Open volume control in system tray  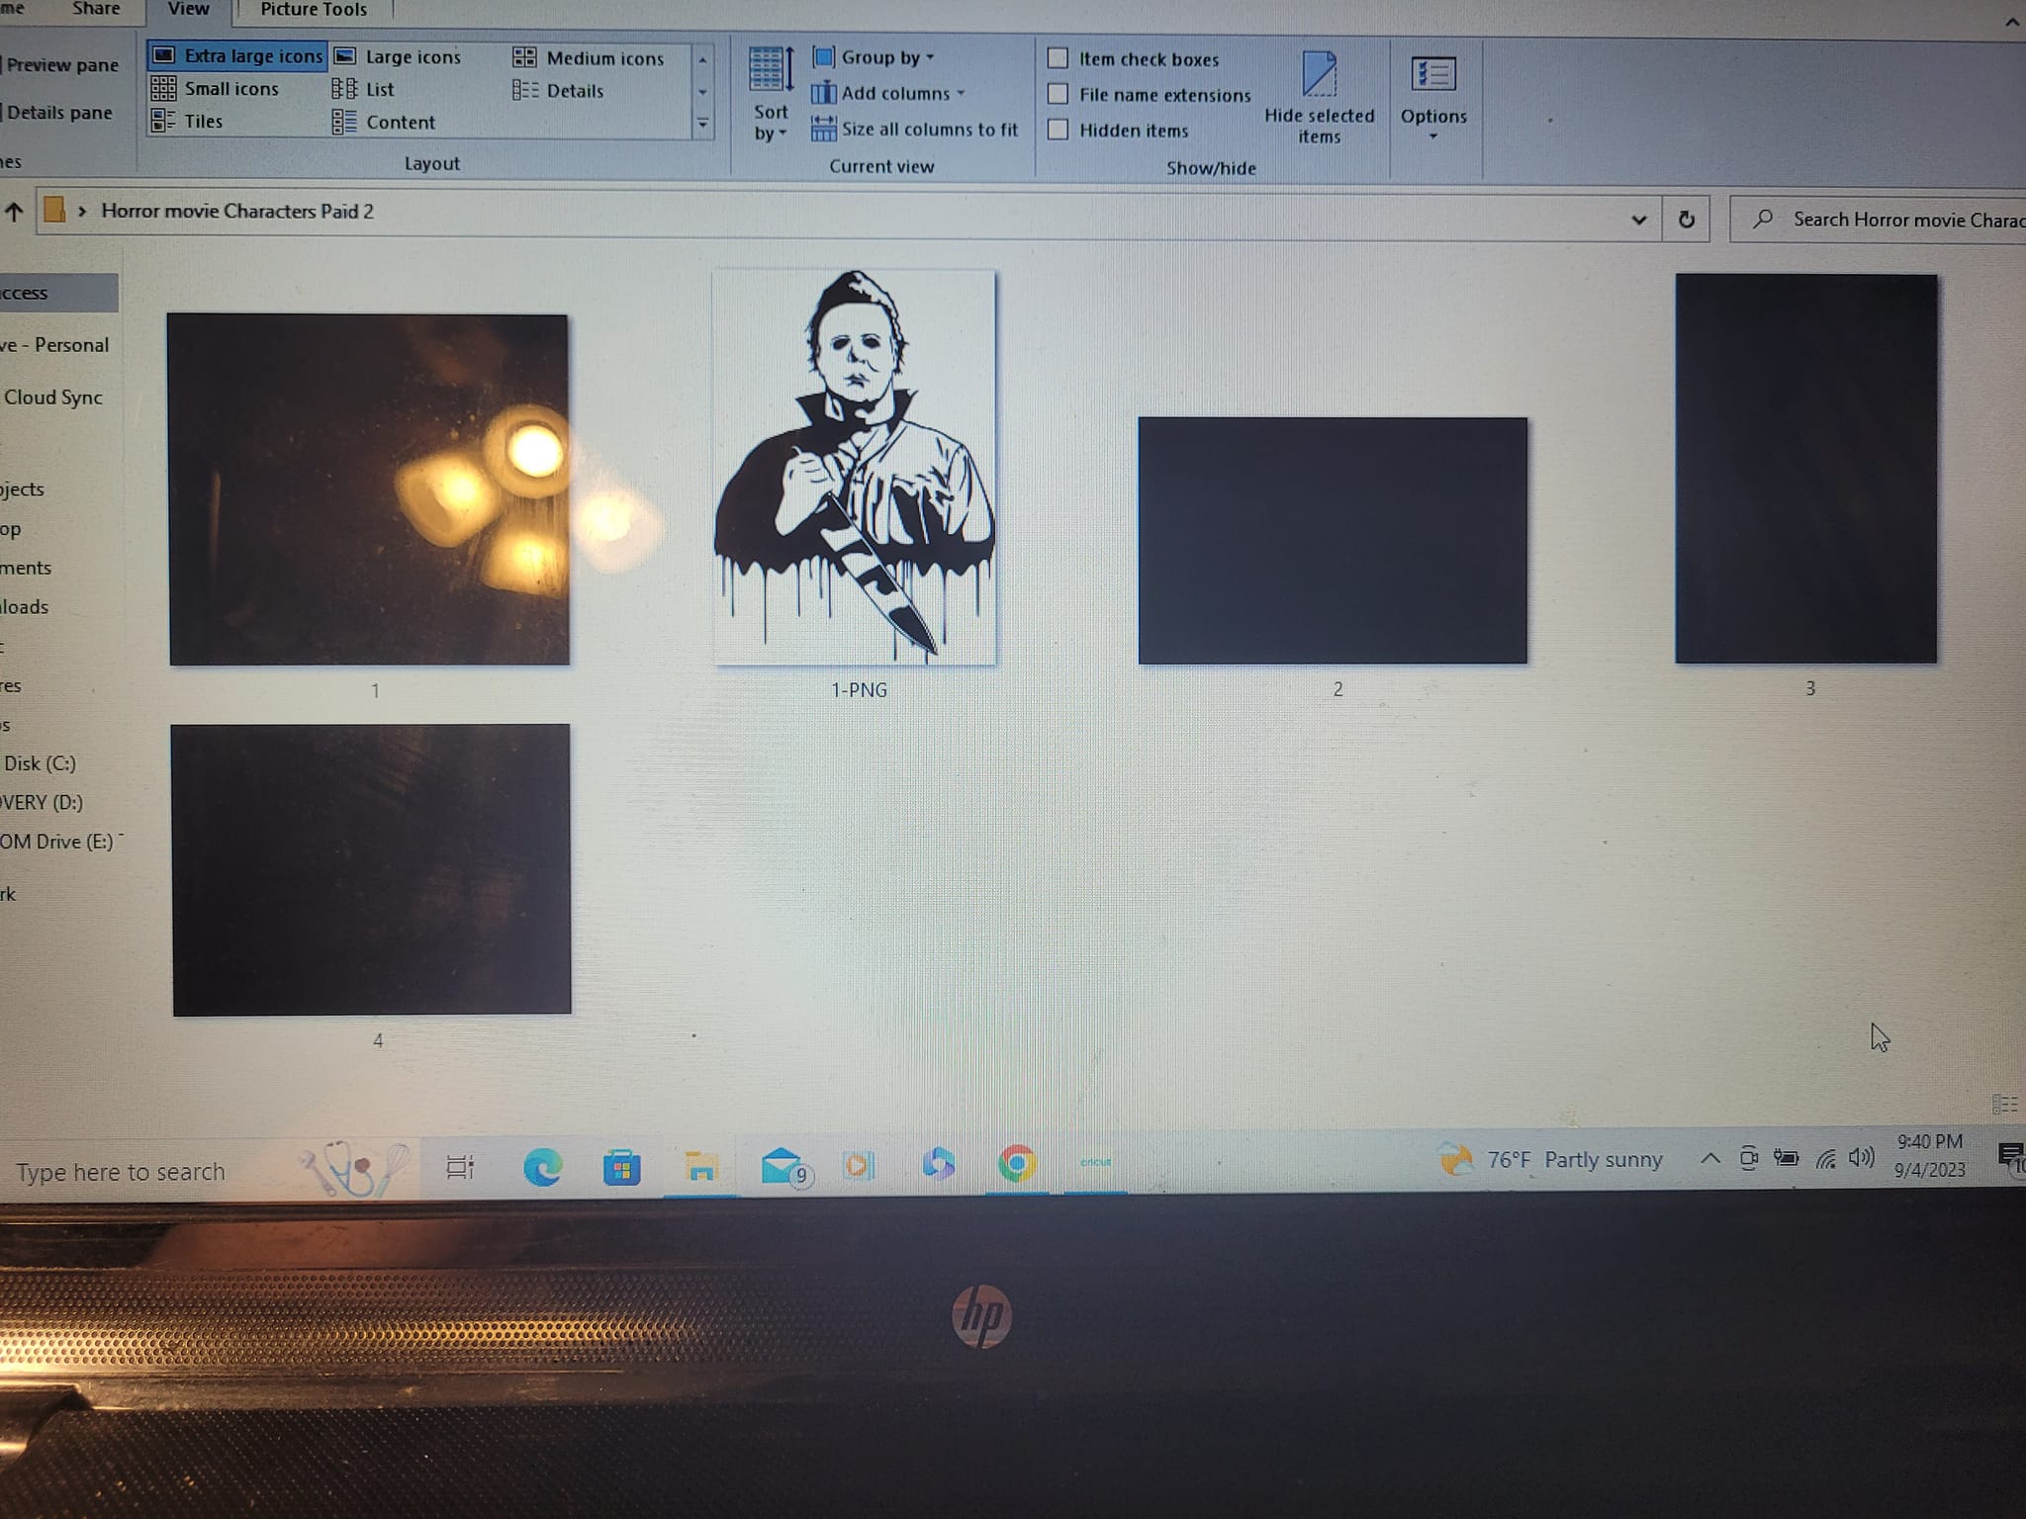1861,1156
